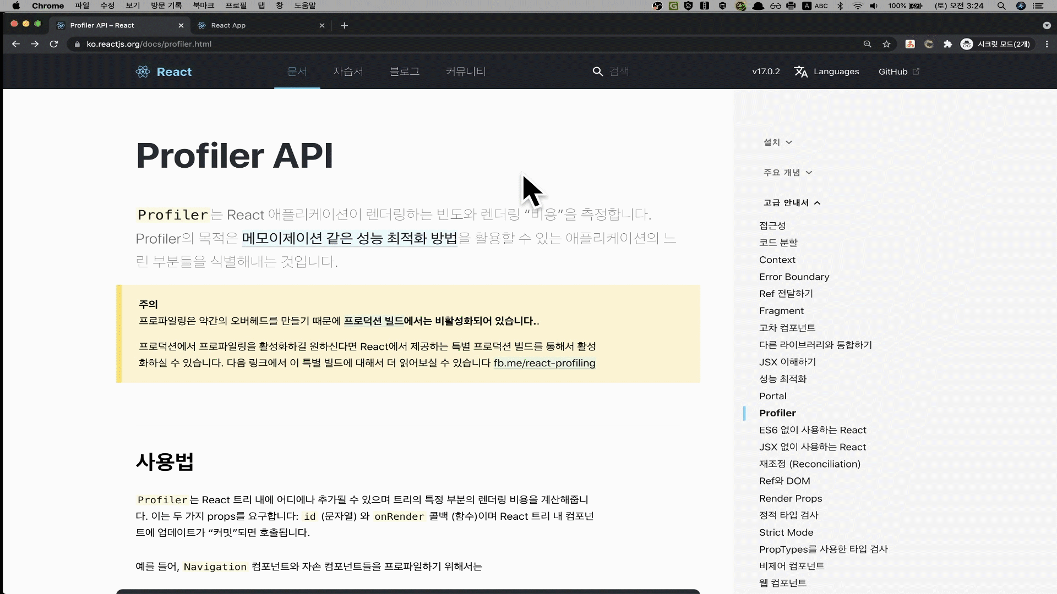Switch to the React App browser tab

click(x=260, y=25)
